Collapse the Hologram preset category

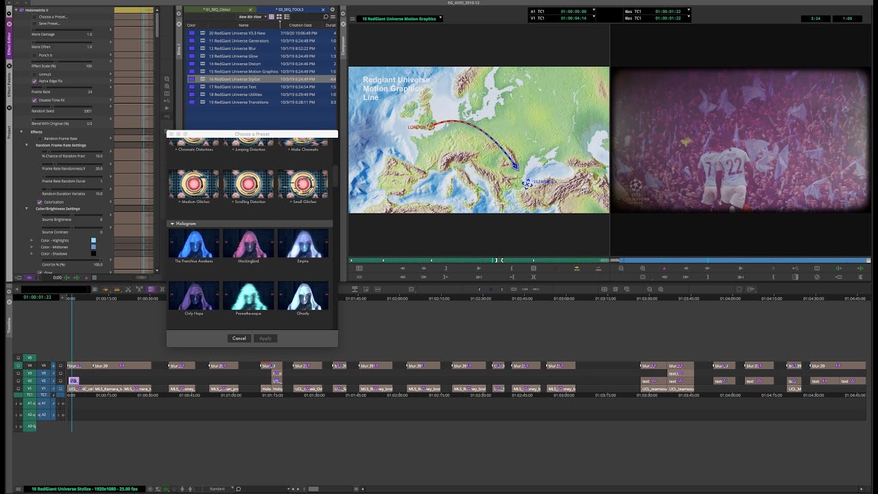[x=172, y=224]
